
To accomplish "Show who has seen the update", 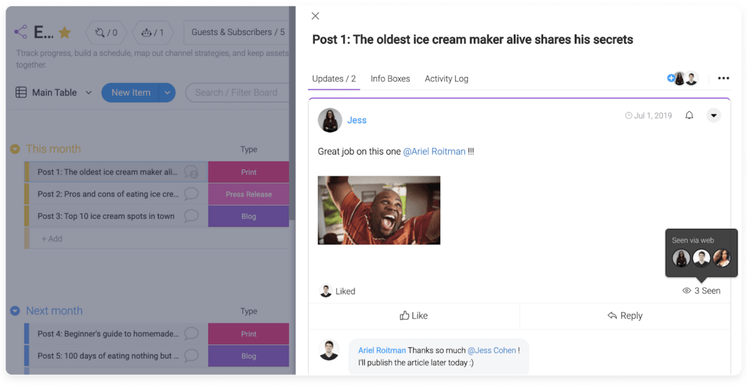I will click(x=702, y=291).
